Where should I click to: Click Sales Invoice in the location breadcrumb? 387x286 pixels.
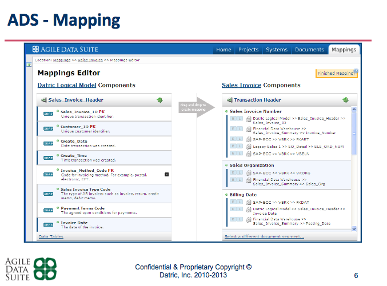click(x=90, y=60)
